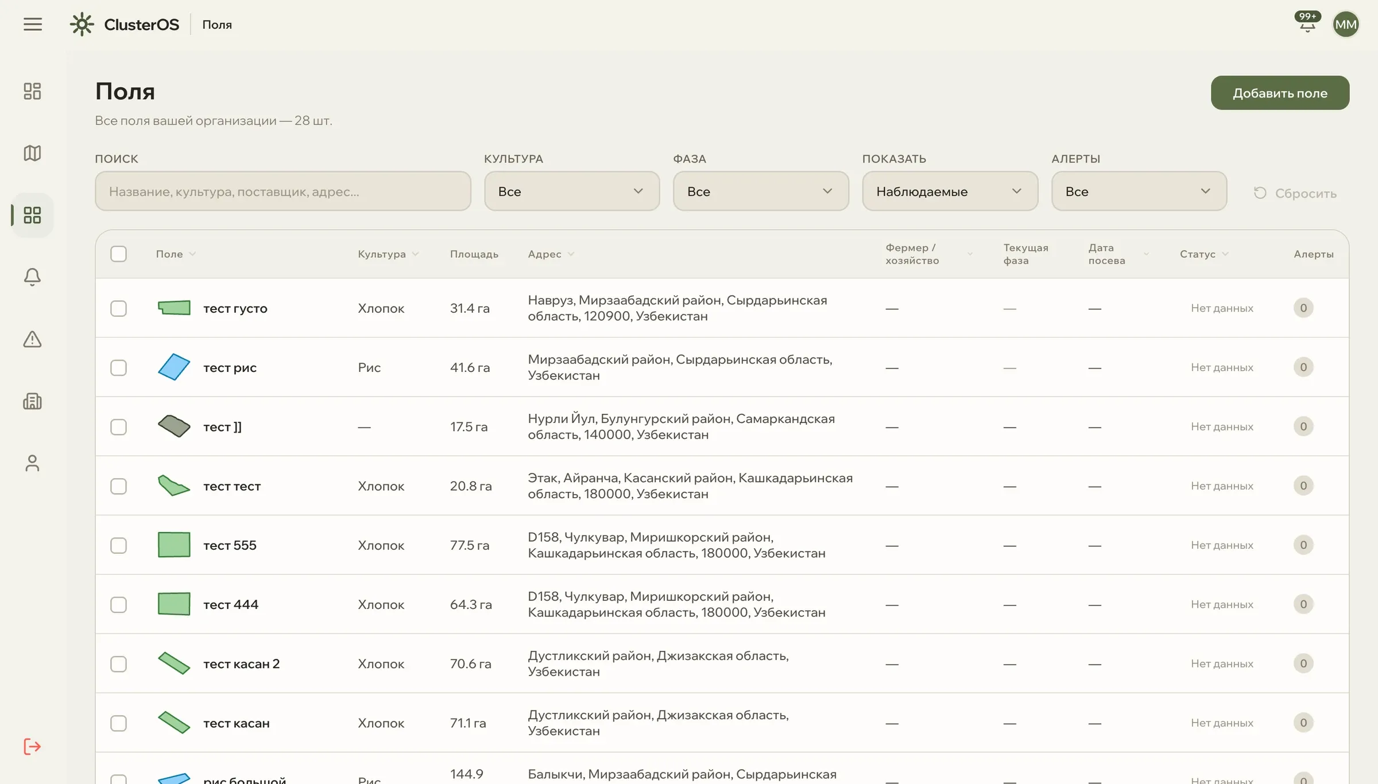The width and height of the screenshot is (1378, 784).
Task: Open the hamburger menu icon
Action: click(x=33, y=24)
